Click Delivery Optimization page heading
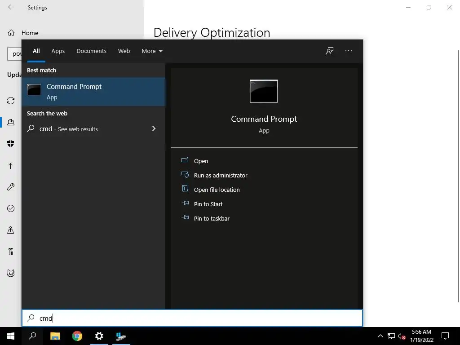The image size is (460, 345). pyautogui.click(x=212, y=32)
